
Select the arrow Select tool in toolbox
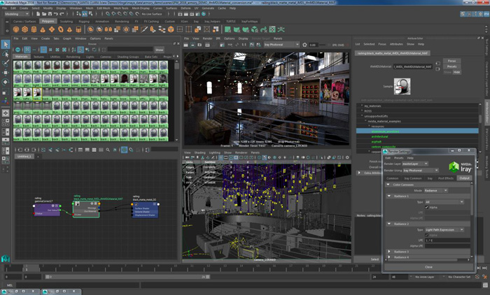pyautogui.click(x=6, y=45)
